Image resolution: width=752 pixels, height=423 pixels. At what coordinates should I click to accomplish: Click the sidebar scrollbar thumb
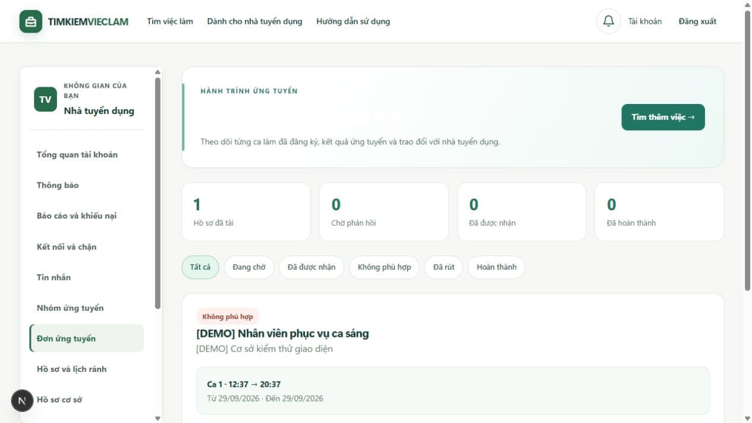(x=158, y=193)
